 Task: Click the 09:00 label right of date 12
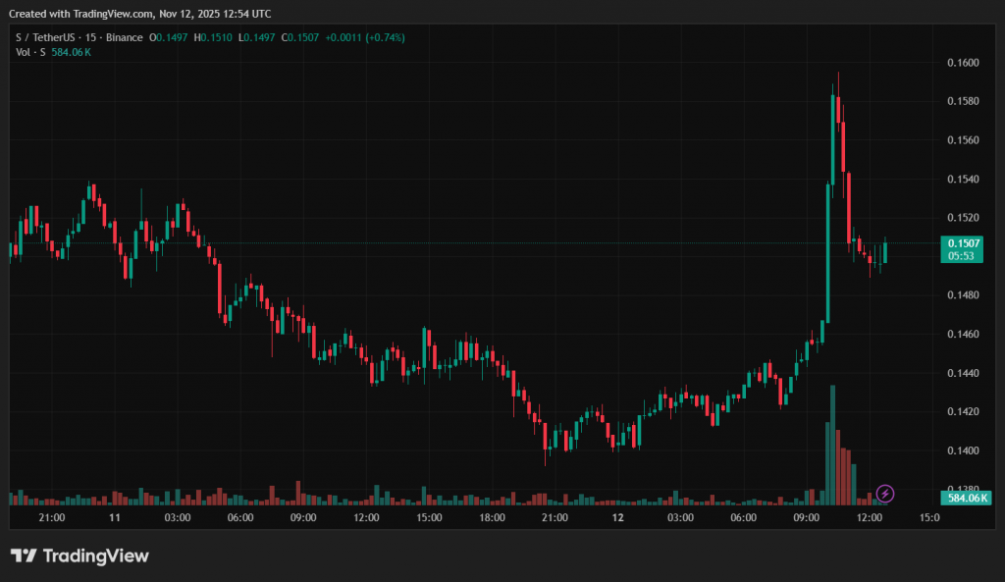807,517
